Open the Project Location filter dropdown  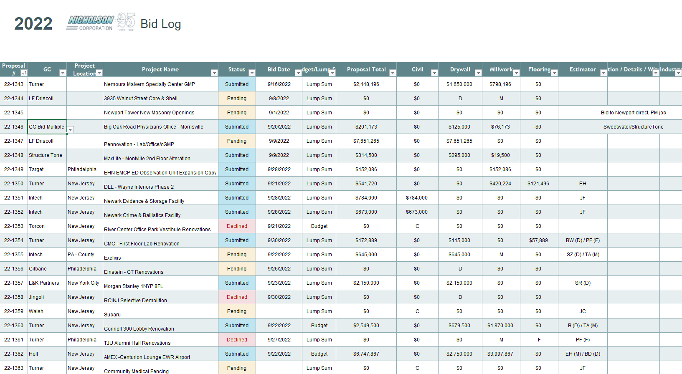click(99, 73)
